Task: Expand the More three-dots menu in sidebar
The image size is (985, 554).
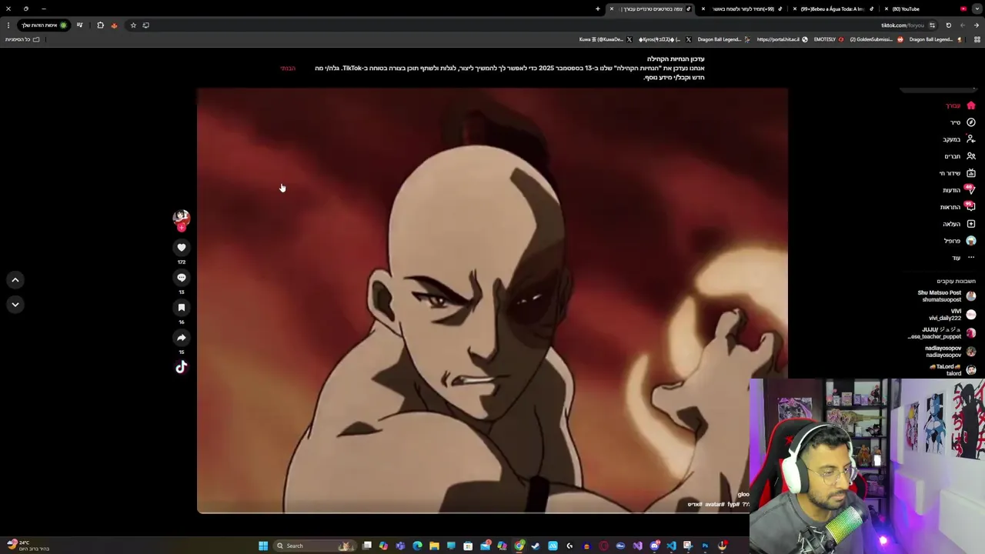Action: coord(971,258)
